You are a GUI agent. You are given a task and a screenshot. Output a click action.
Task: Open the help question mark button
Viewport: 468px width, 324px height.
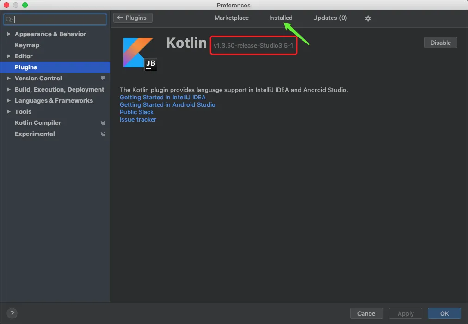coord(12,313)
